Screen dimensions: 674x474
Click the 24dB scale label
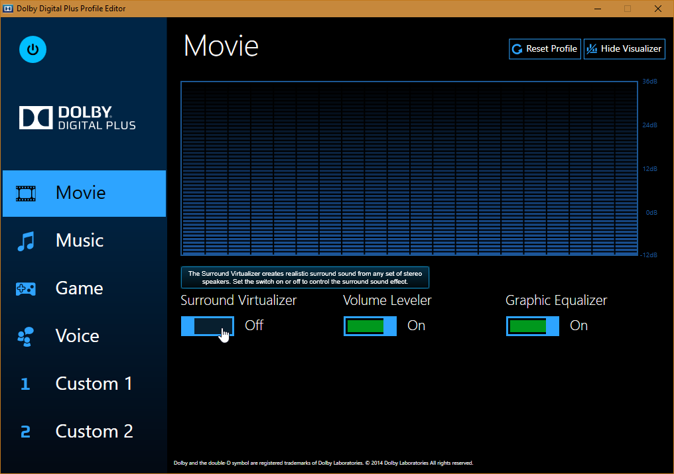tap(649, 125)
